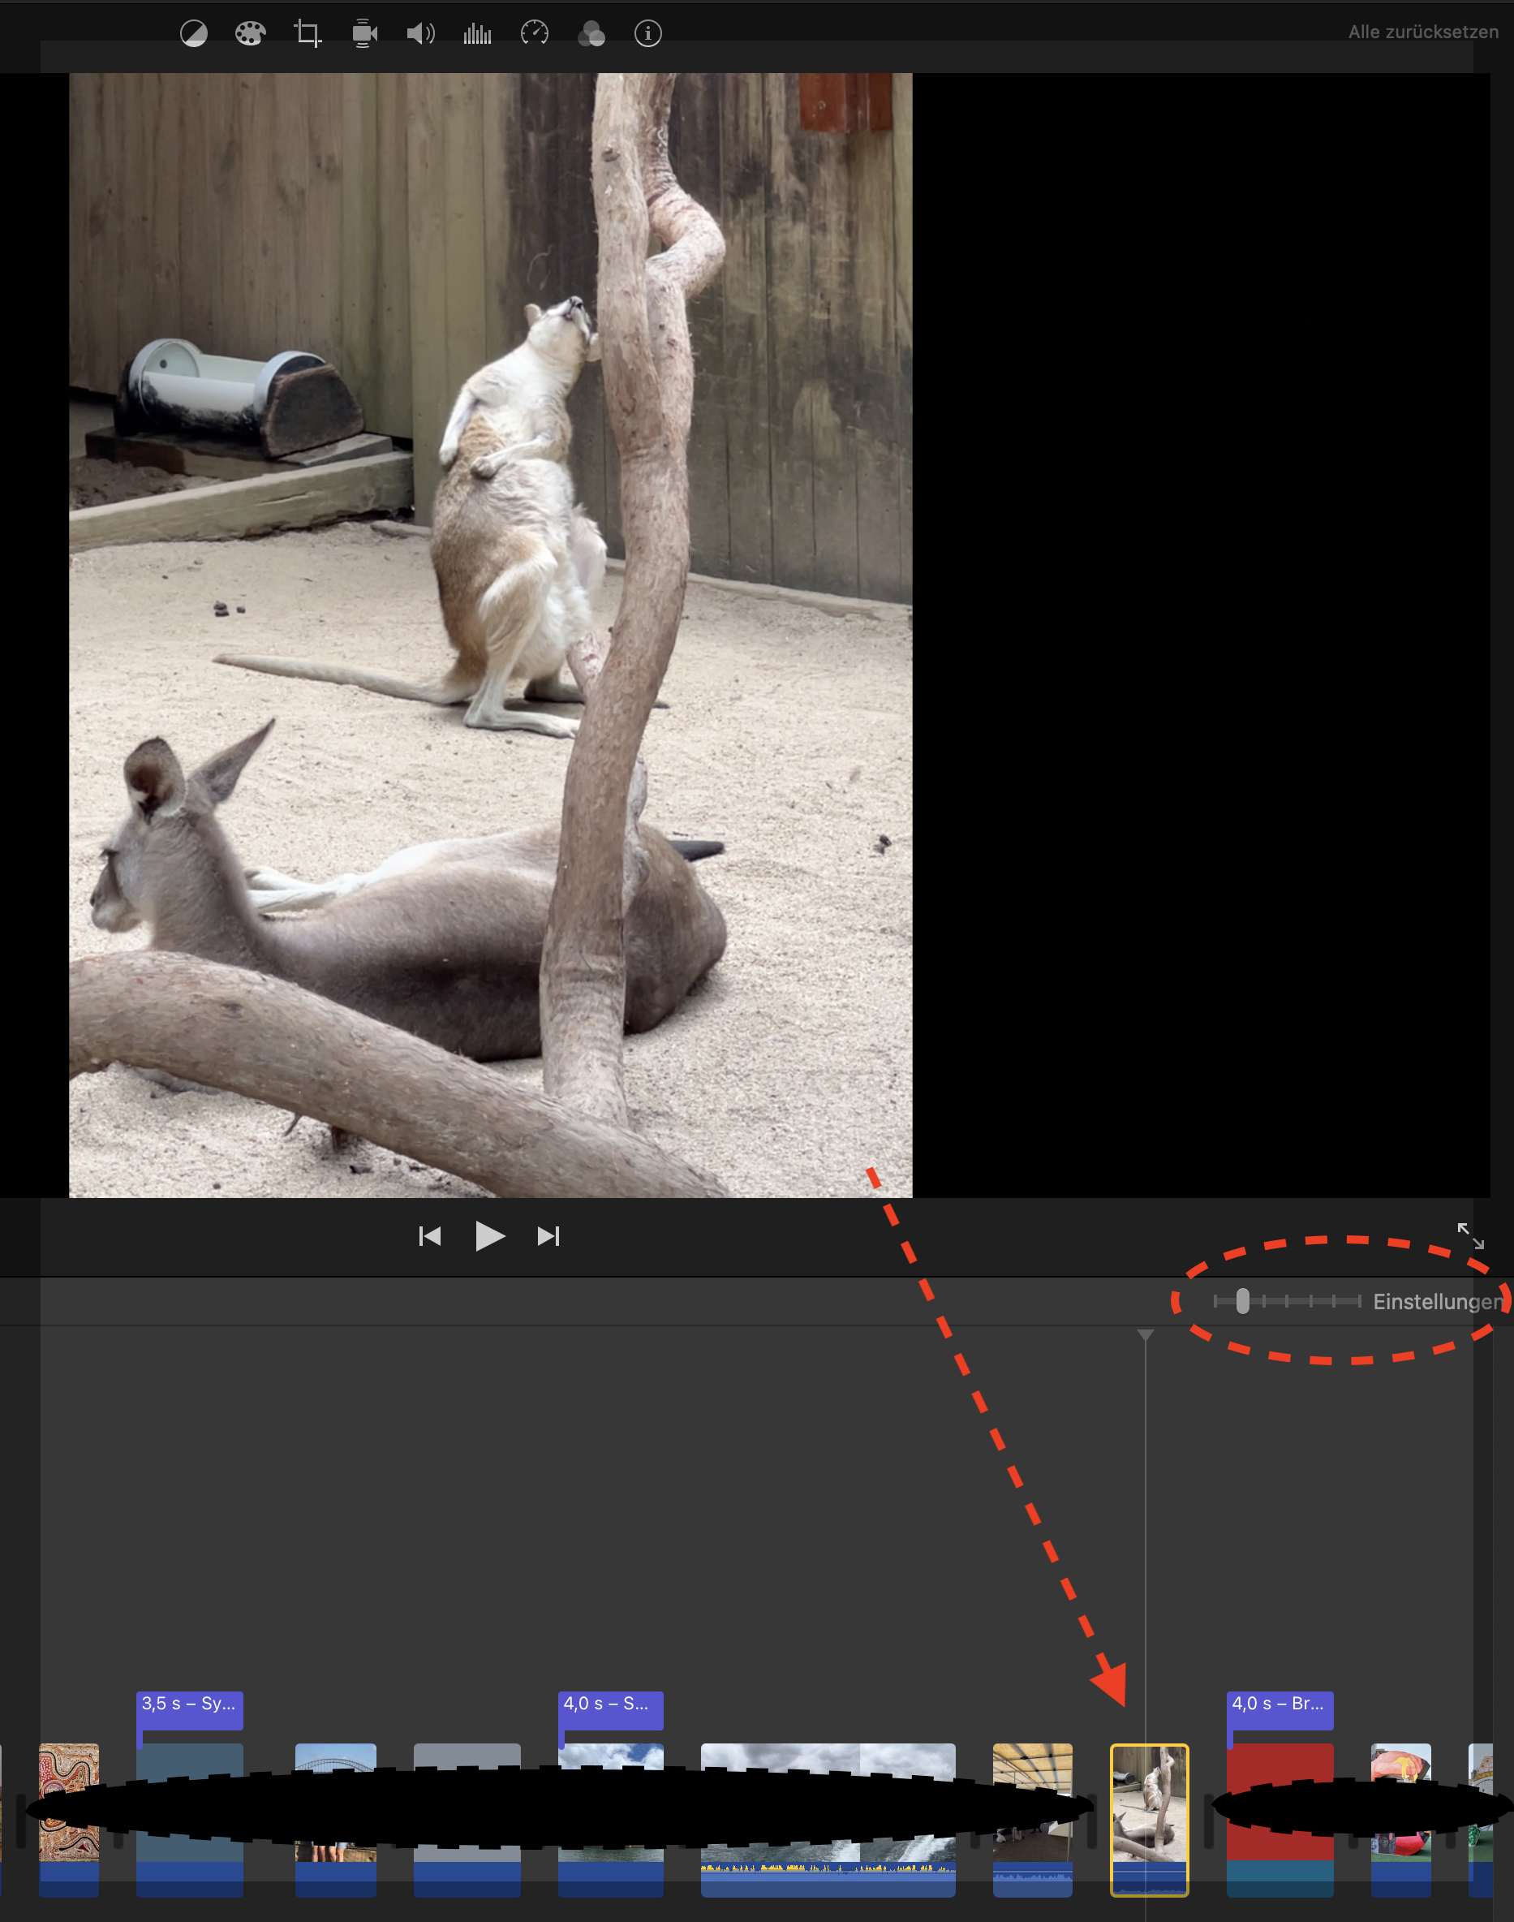Open the speed controls

[x=535, y=34]
